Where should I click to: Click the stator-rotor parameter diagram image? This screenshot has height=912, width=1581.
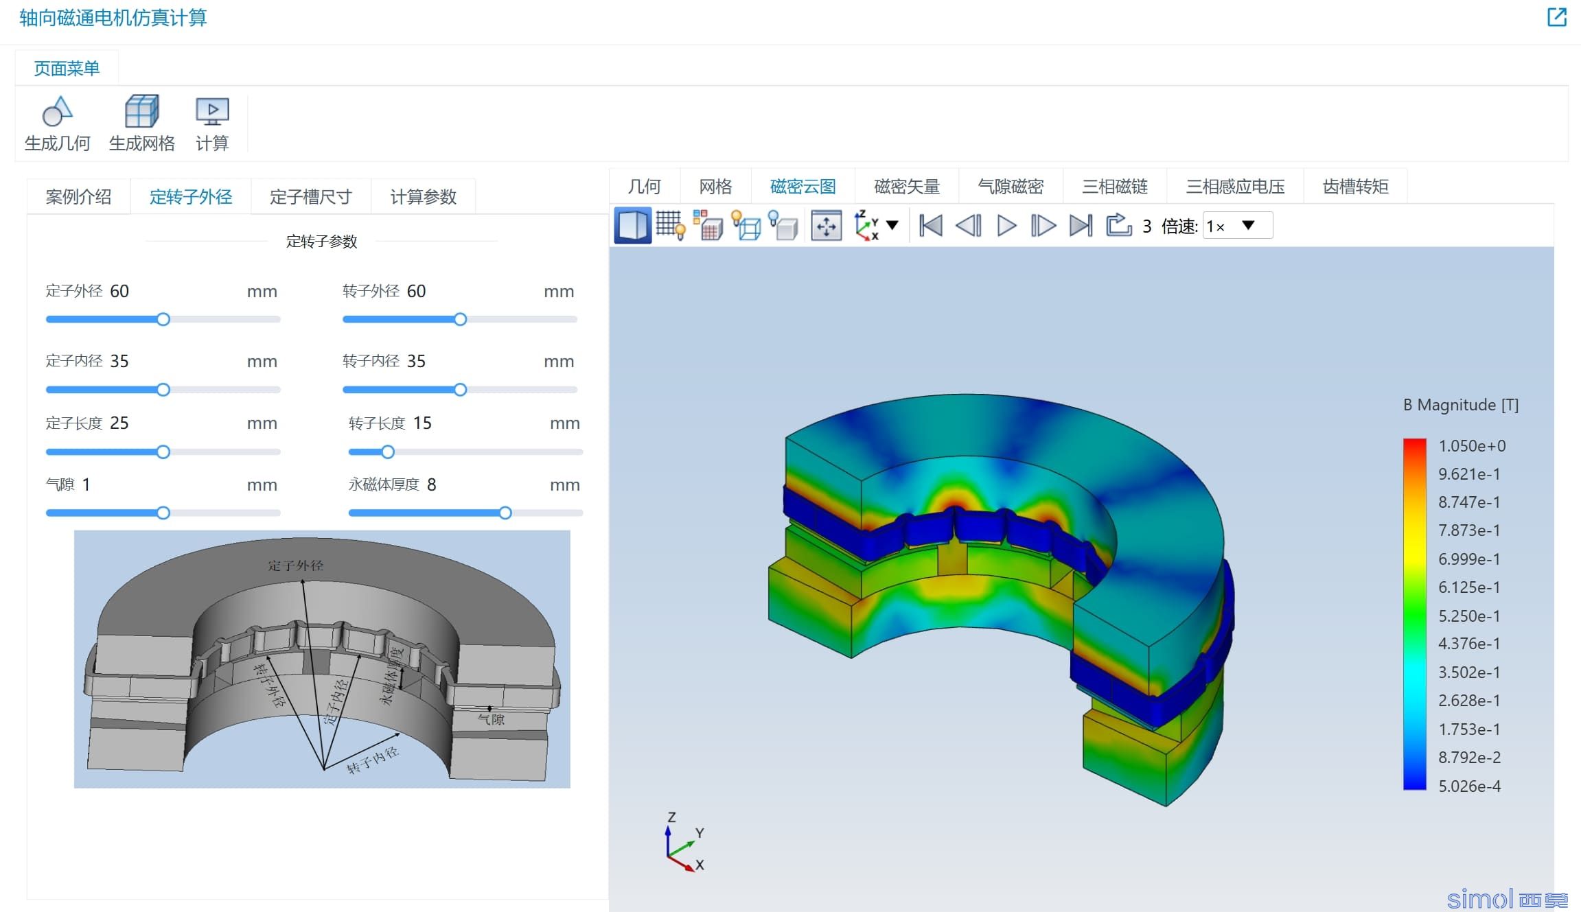pyautogui.click(x=322, y=659)
